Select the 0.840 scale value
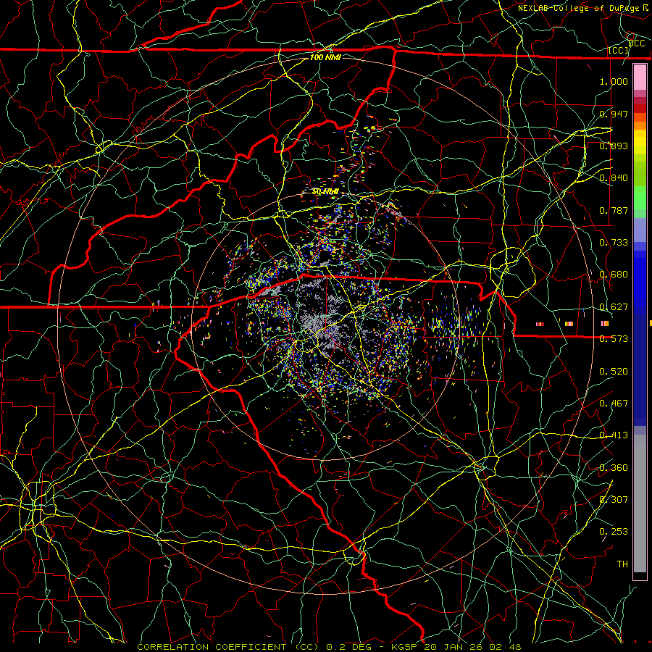The height and width of the screenshot is (652, 652). (614, 178)
